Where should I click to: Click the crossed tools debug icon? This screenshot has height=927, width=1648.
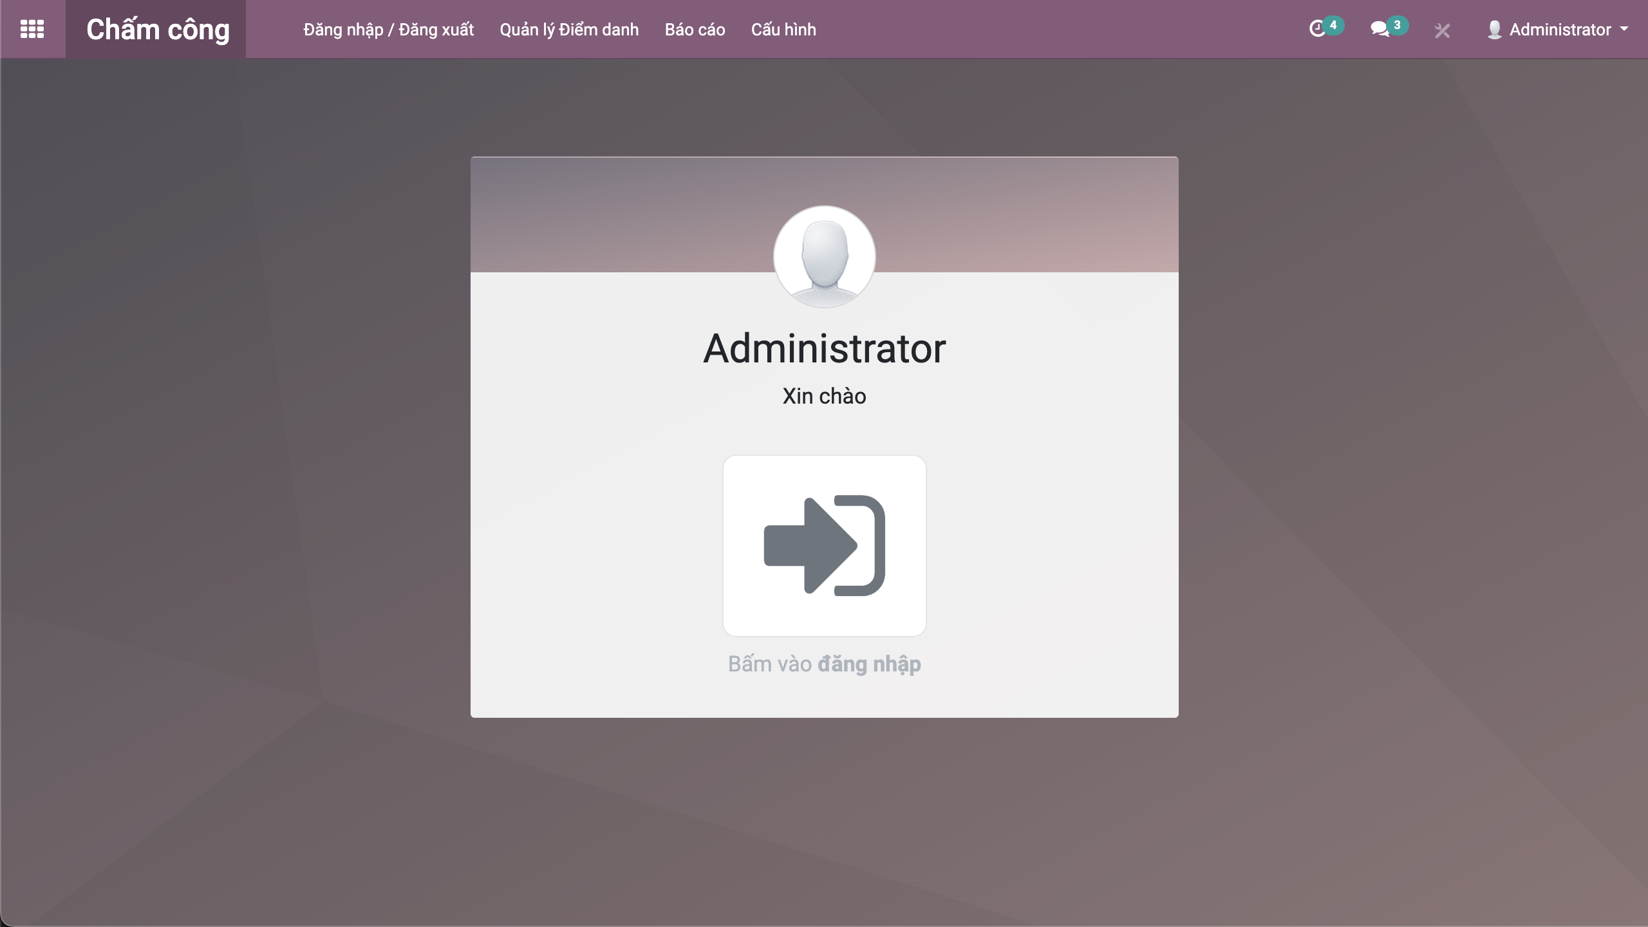pyautogui.click(x=1442, y=30)
